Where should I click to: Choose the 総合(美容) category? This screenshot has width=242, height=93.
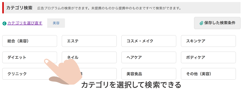tap(30, 41)
